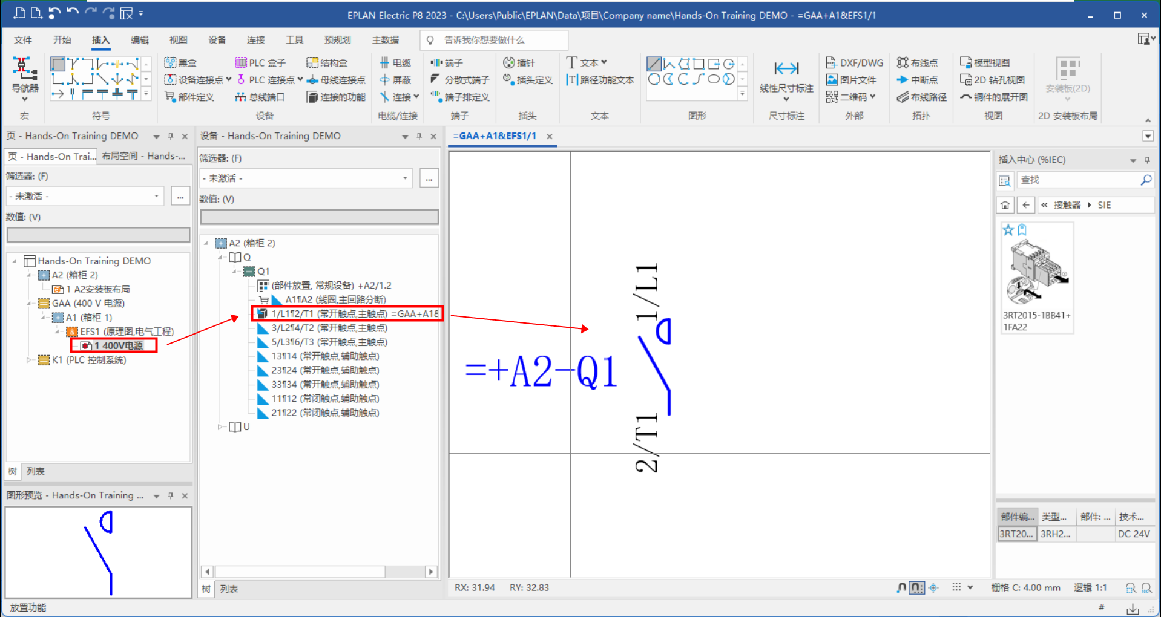
Task: Switch to the 编辑 ribbon tab
Action: pyautogui.click(x=139, y=40)
